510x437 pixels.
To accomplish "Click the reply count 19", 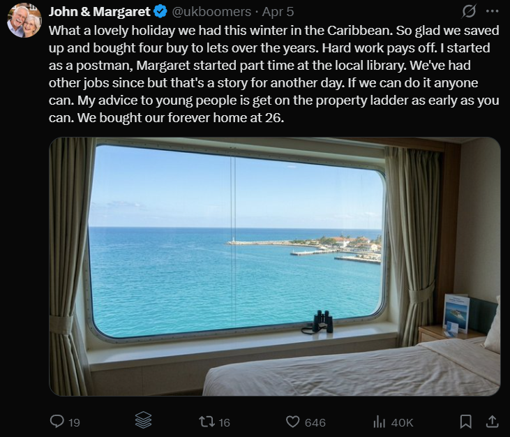I will pyautogui.click(x=74, y=422).
